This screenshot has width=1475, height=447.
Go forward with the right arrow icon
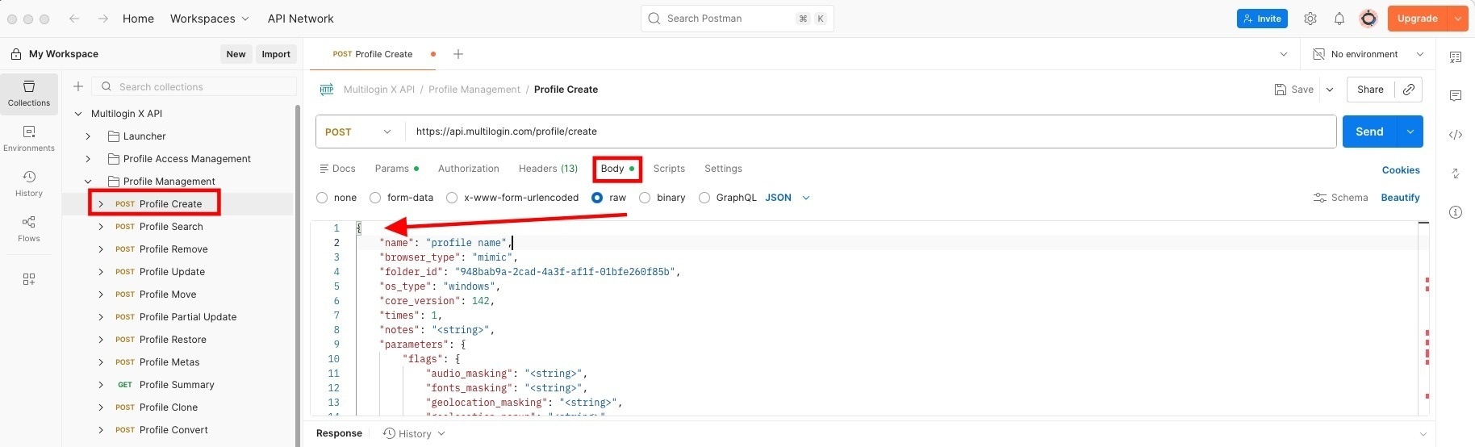coord(102,19)
